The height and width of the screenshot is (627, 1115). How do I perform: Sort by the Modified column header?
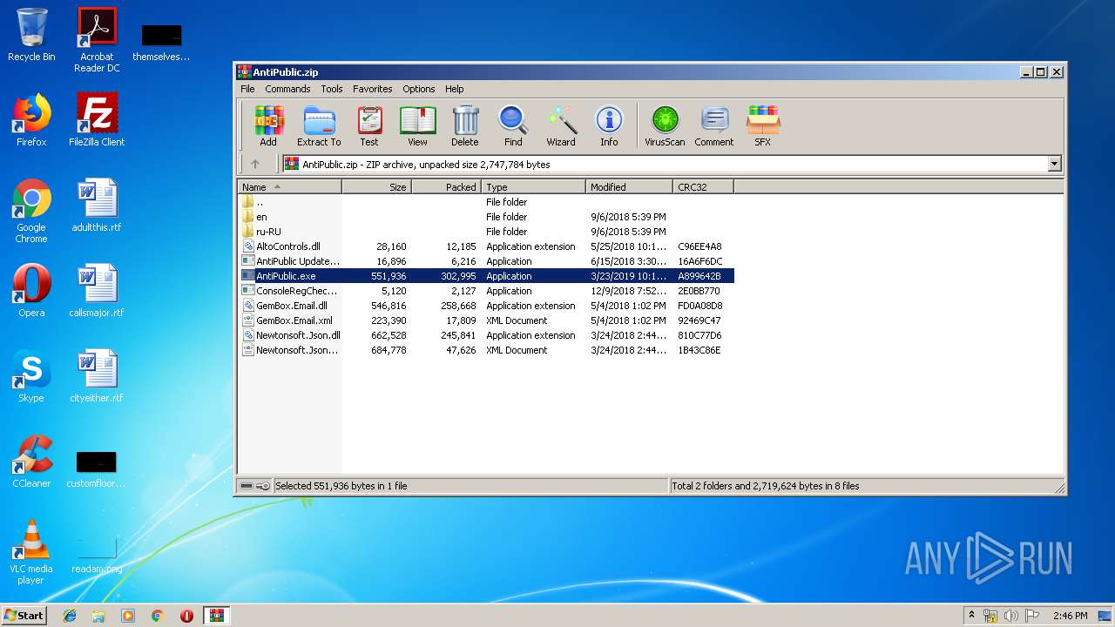click(629, 186)
